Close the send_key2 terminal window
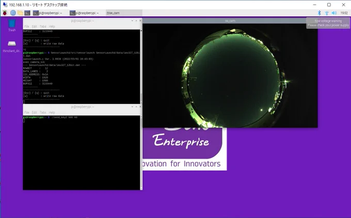This screenshot has height=218, width=351. pos(140,106)
